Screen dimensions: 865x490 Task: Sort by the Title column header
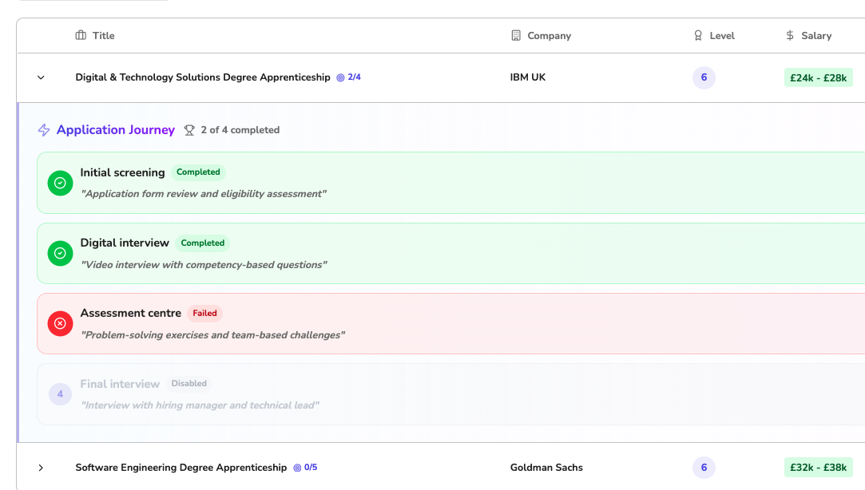103,35
